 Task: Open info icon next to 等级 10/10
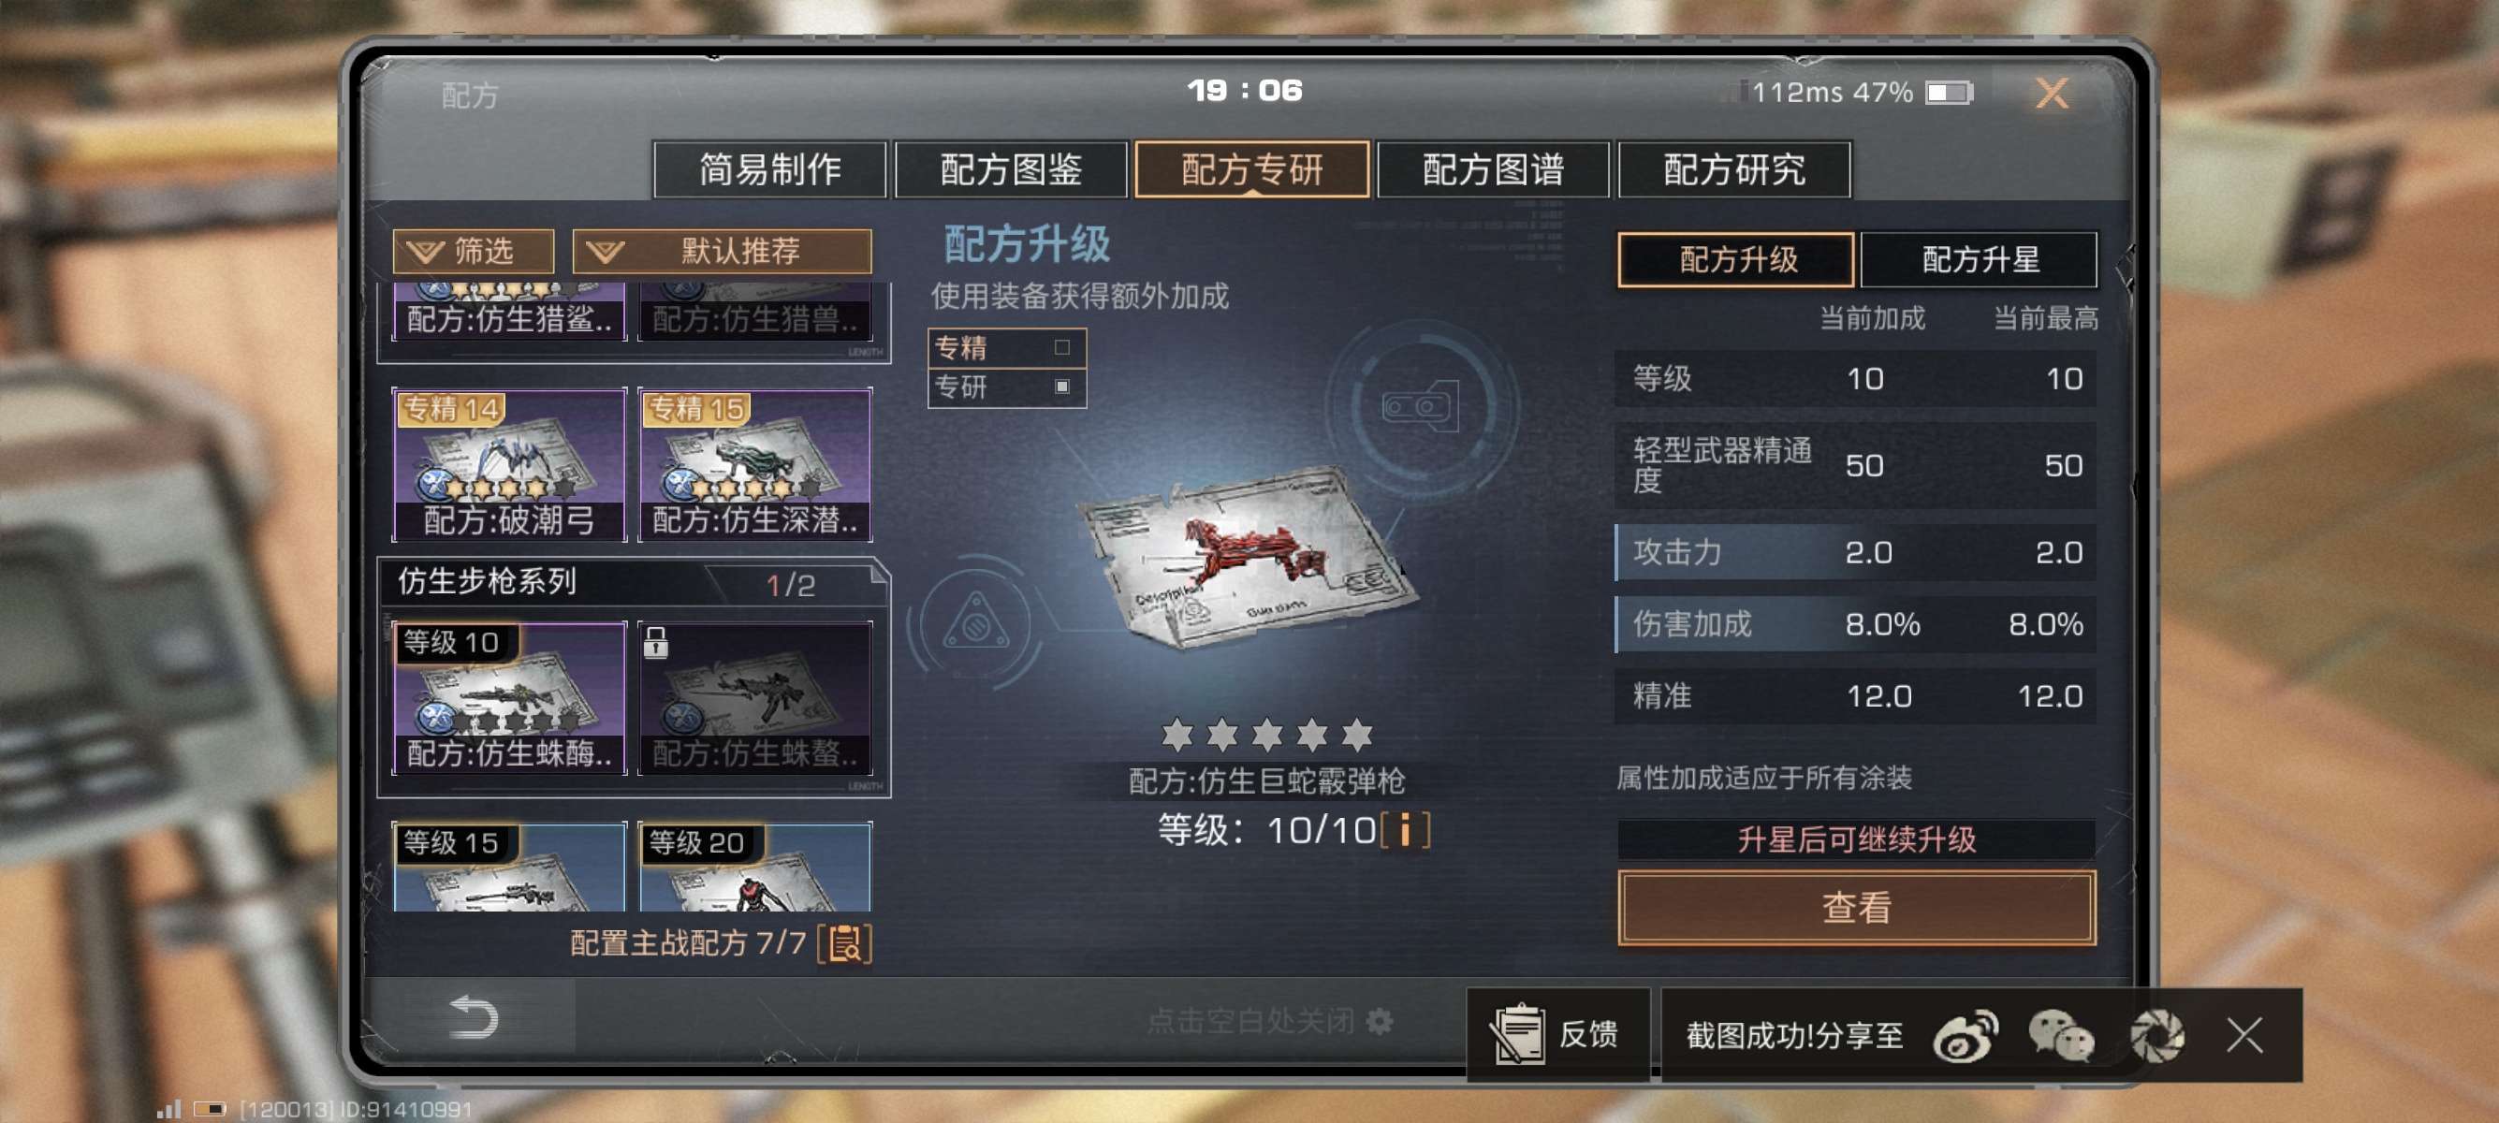tap(1404, 830)
